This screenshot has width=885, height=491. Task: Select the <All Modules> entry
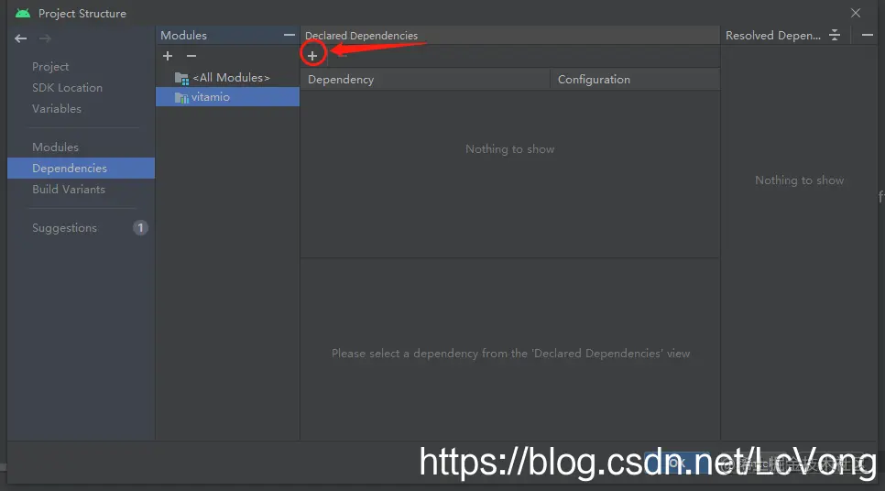click(227, 77)
